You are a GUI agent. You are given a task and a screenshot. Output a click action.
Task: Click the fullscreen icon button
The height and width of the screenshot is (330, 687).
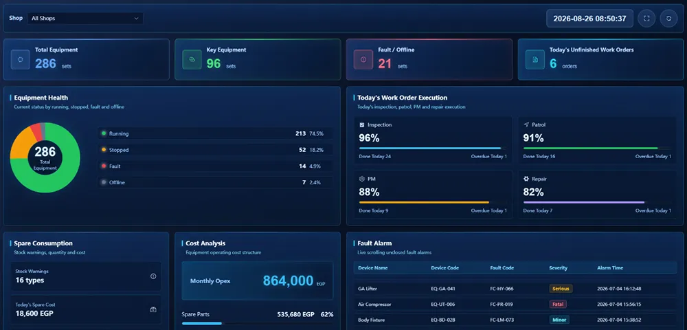[646, 19]
